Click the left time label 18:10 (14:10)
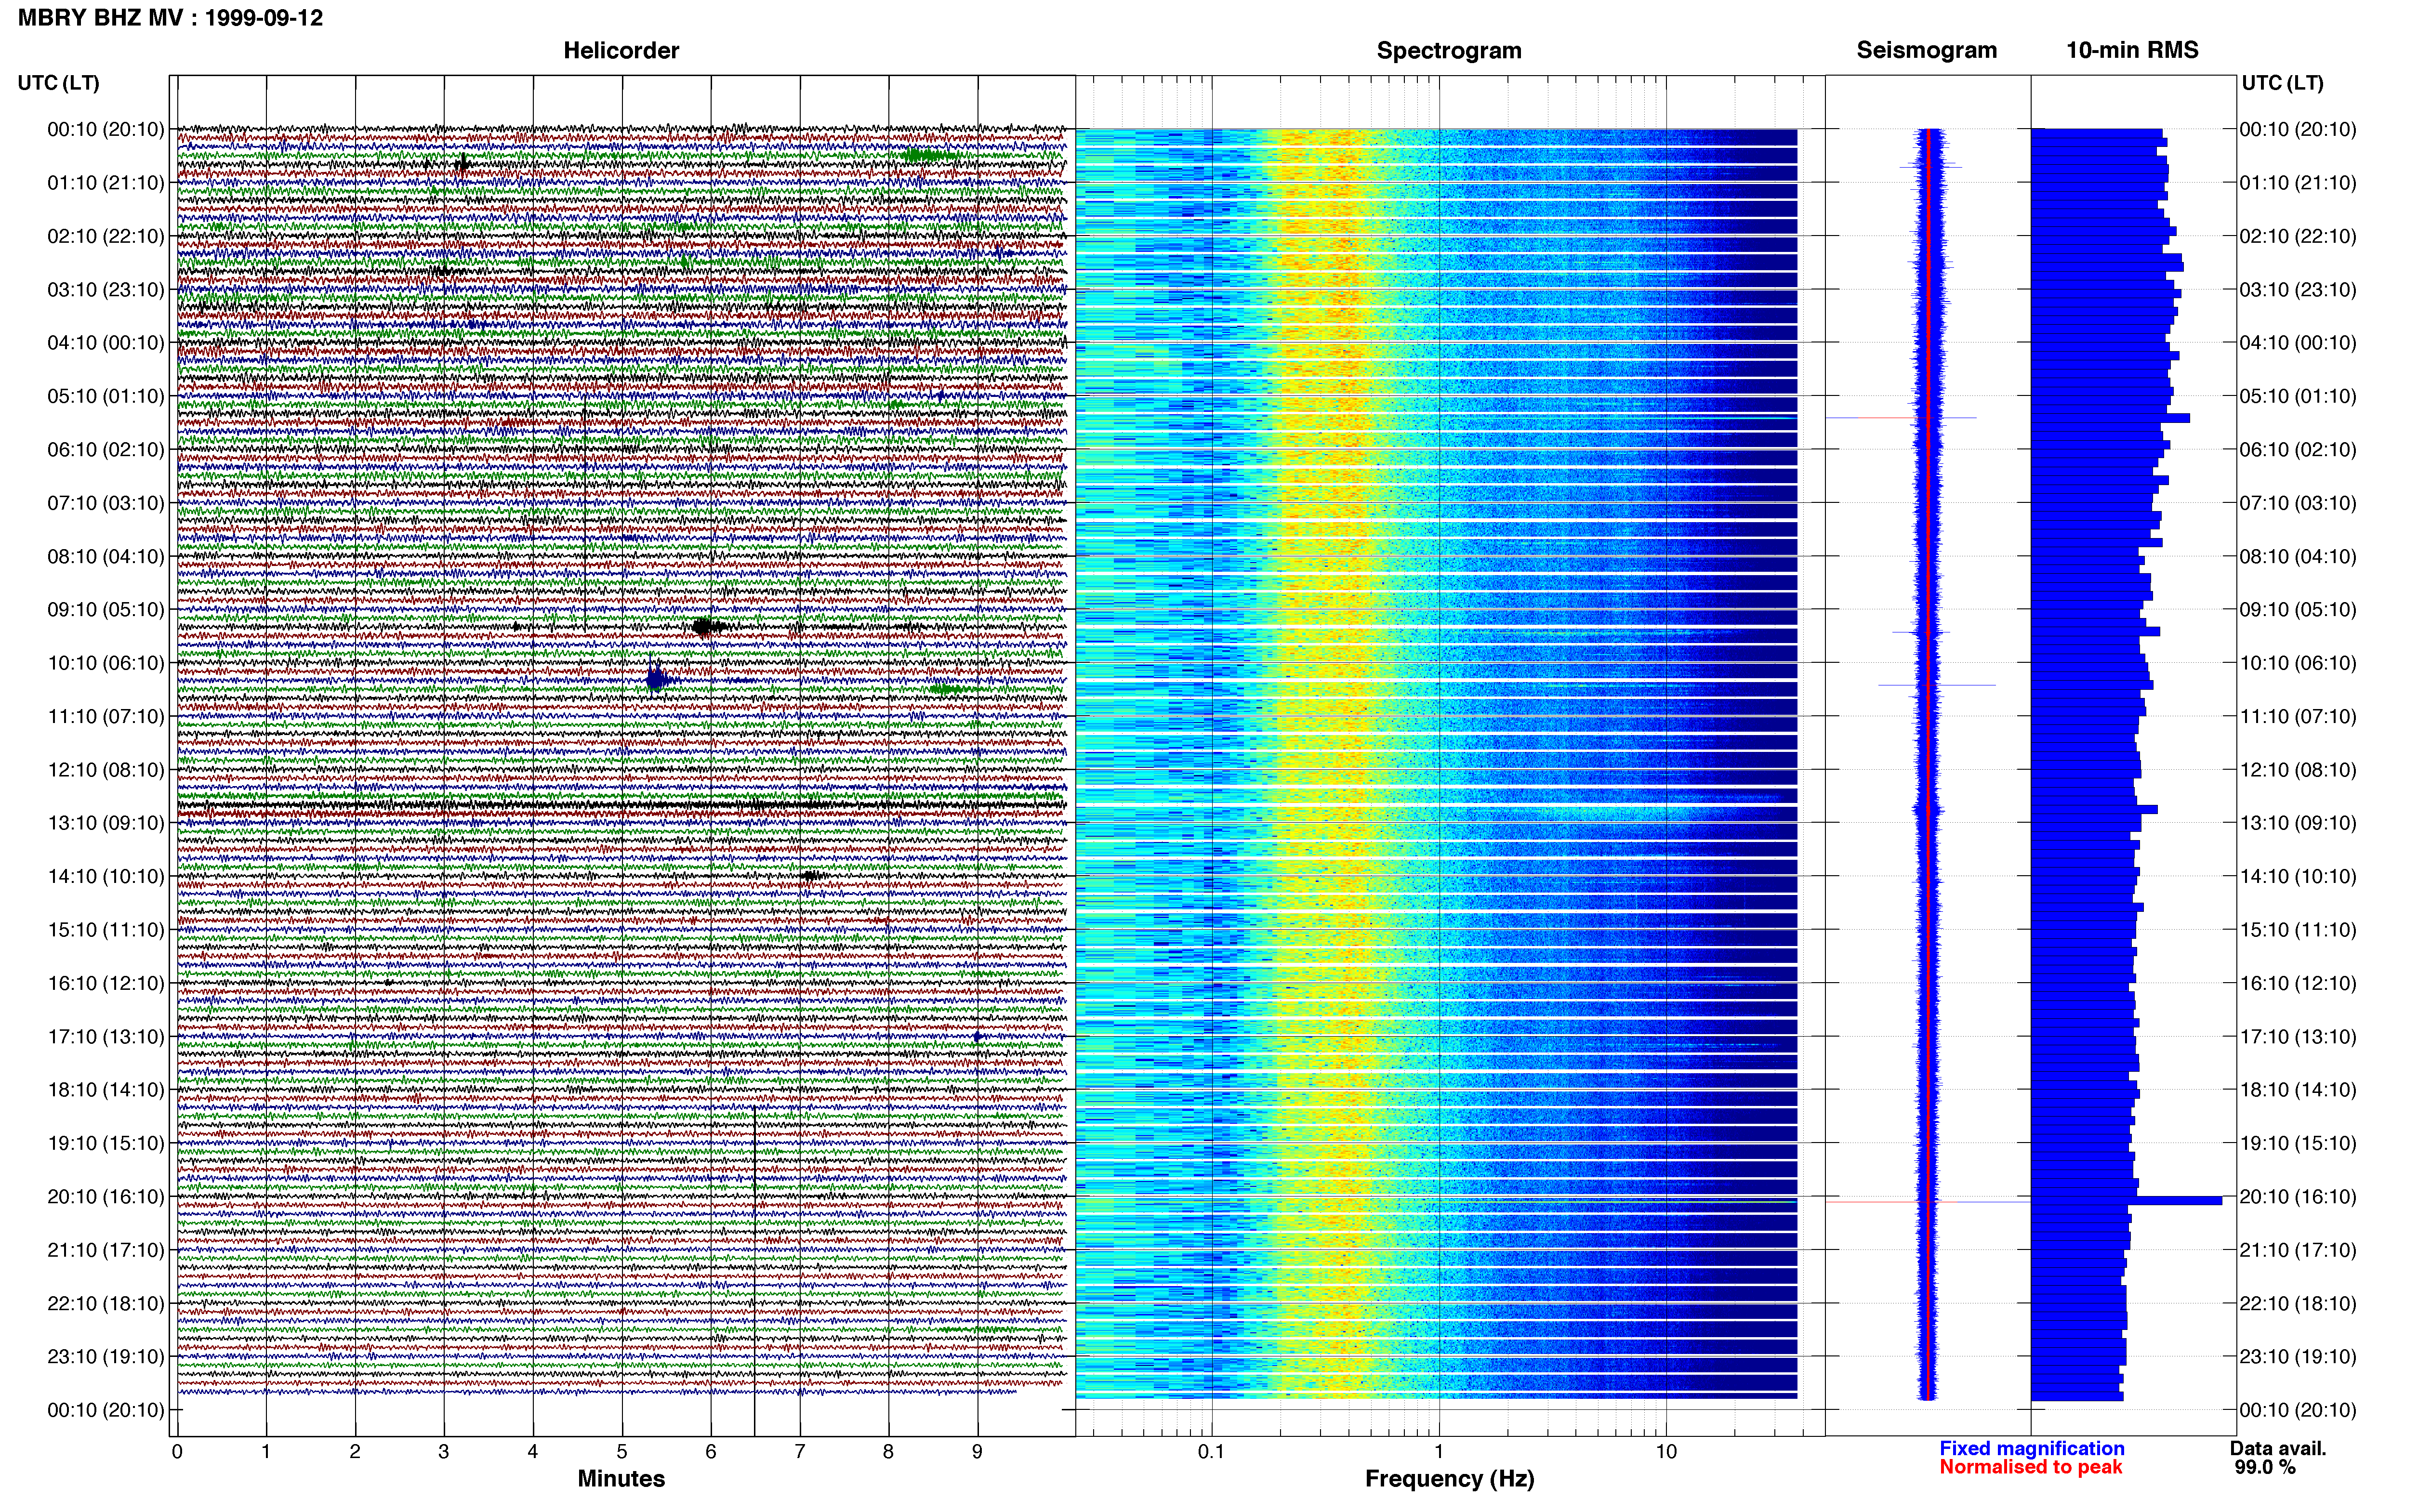Viewport: 2418px width, 1512px height. [106, 1090]
